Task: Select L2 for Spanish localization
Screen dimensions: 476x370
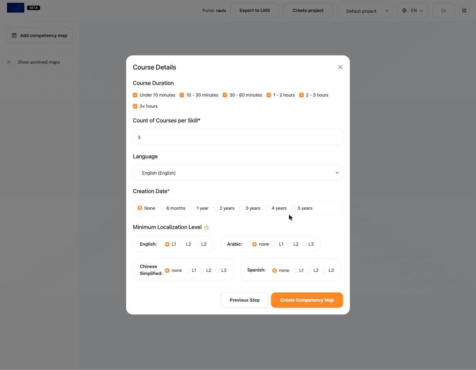Action: click(309, 270)
